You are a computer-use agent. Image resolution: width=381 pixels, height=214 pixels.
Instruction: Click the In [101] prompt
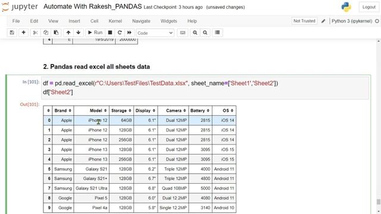pos(31,82)
